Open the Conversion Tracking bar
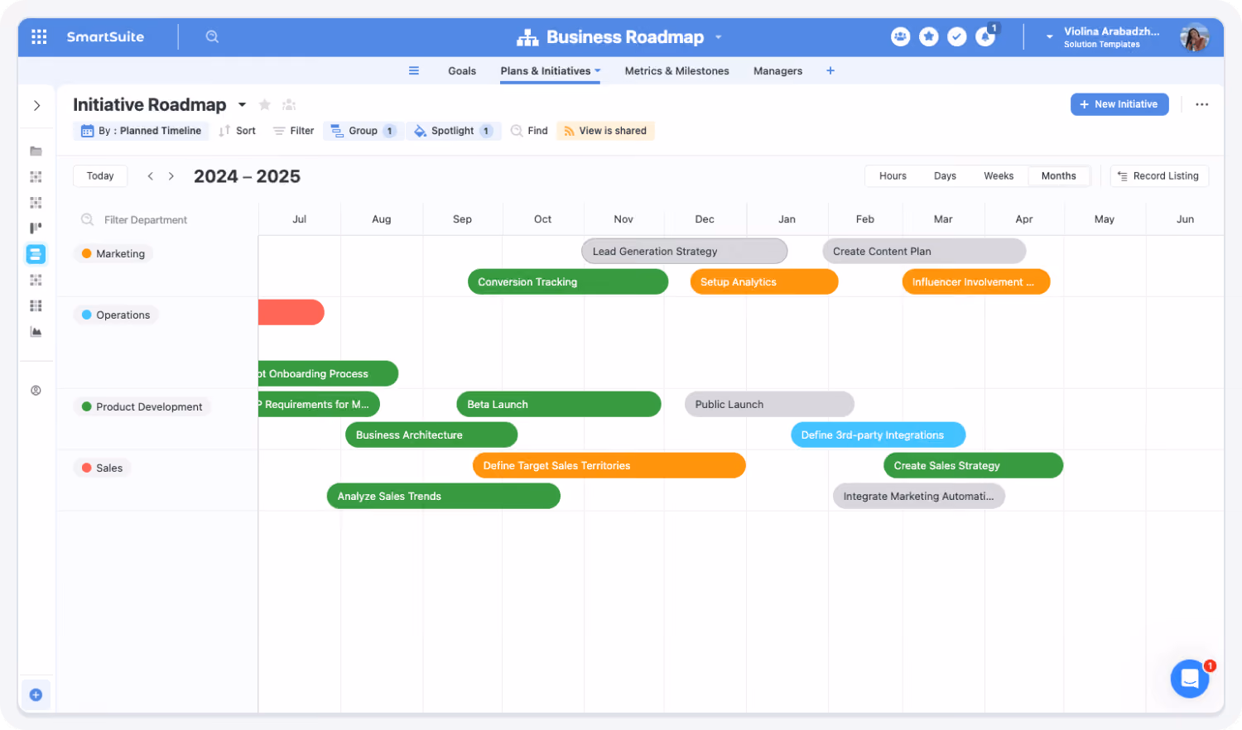Screen dimensions: 1242x730 coord(568,281)
